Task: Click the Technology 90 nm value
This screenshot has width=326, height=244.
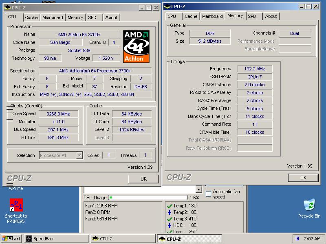Action: click(x=50, y=58)
